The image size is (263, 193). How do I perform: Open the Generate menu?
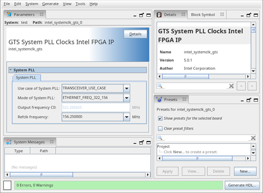coord(51,4)
